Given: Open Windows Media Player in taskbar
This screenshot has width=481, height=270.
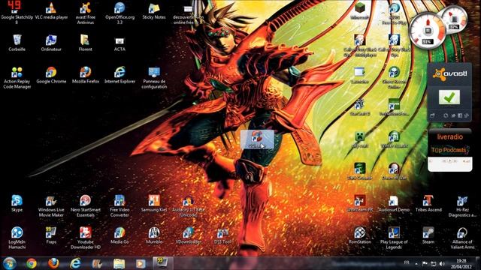Looking at the screenshot, I should pyautogui.click(x=141, y=263).
